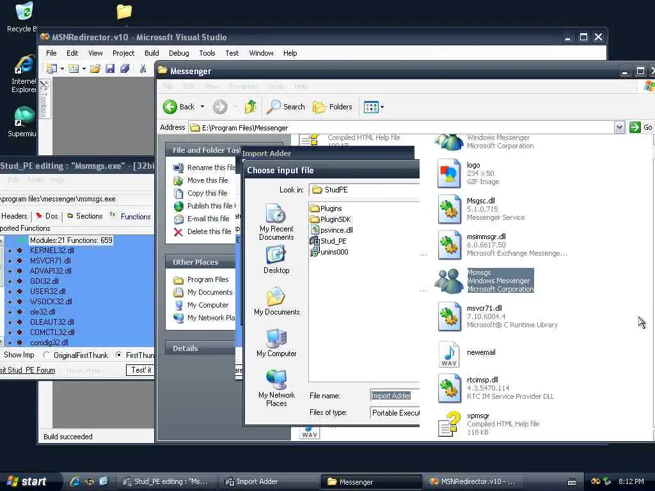Image resolution: width=655 pixels, height=491 pixels.
Task: Select psvince.dll in file list
Action: 332,230
